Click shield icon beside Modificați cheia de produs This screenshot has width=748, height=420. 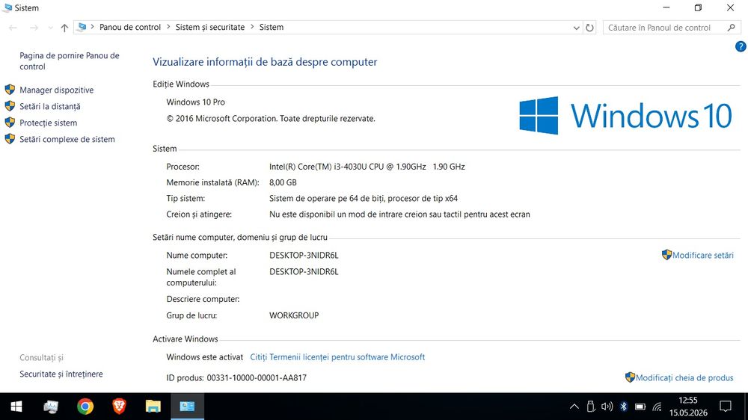tap(630, 377)
